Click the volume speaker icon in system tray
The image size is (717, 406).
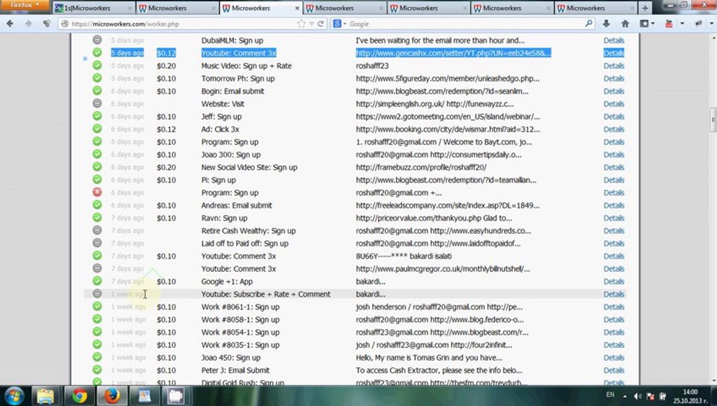tap(638, 396)
